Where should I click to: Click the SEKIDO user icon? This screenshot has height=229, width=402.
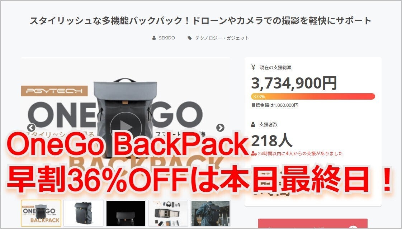coord(154,38)
